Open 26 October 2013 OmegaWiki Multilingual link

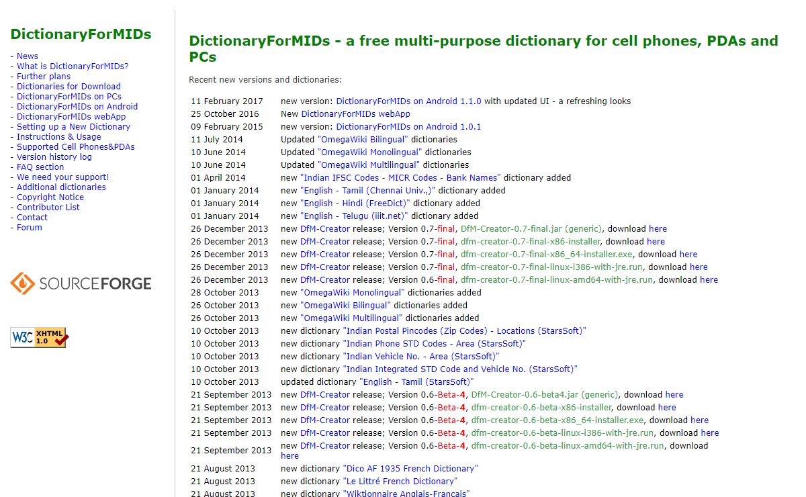(x=351, y=318)
